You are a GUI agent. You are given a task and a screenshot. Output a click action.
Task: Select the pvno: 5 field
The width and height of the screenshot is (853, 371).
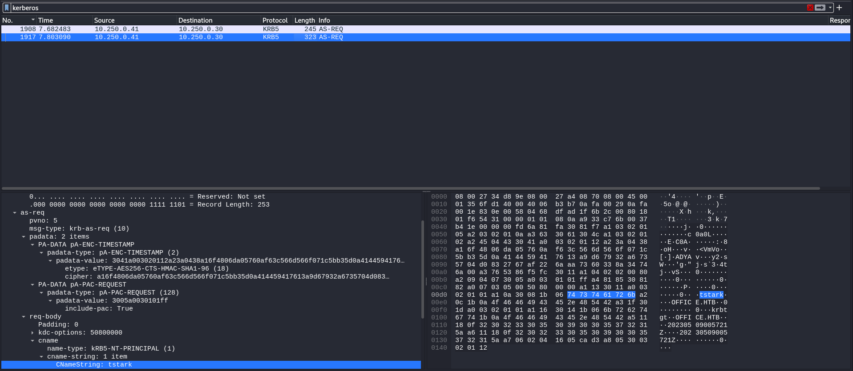tap(43, 221)
